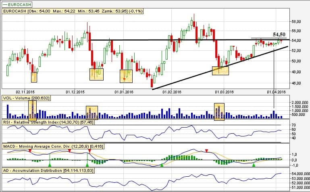Screen dimensions: 310x192
Task: Click the green MACD buy arrow near 01.02.2016
Action: coord(162,165)
